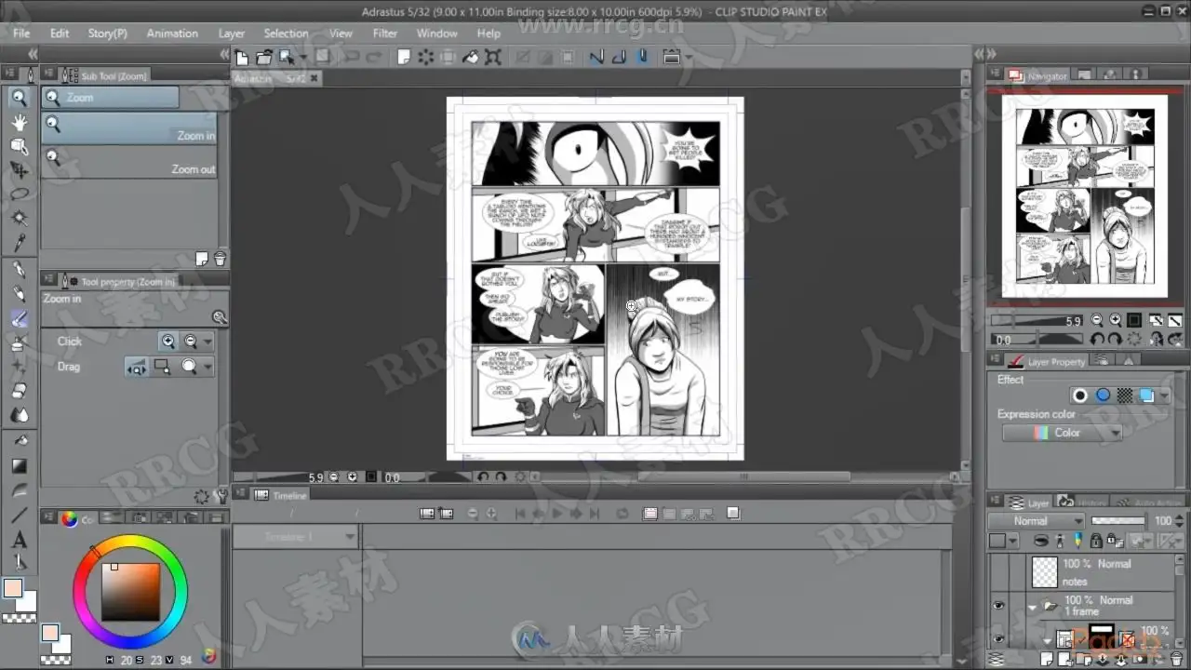Click the Navigator zoom in icon
The image size is (1191, 670).
1115,319
